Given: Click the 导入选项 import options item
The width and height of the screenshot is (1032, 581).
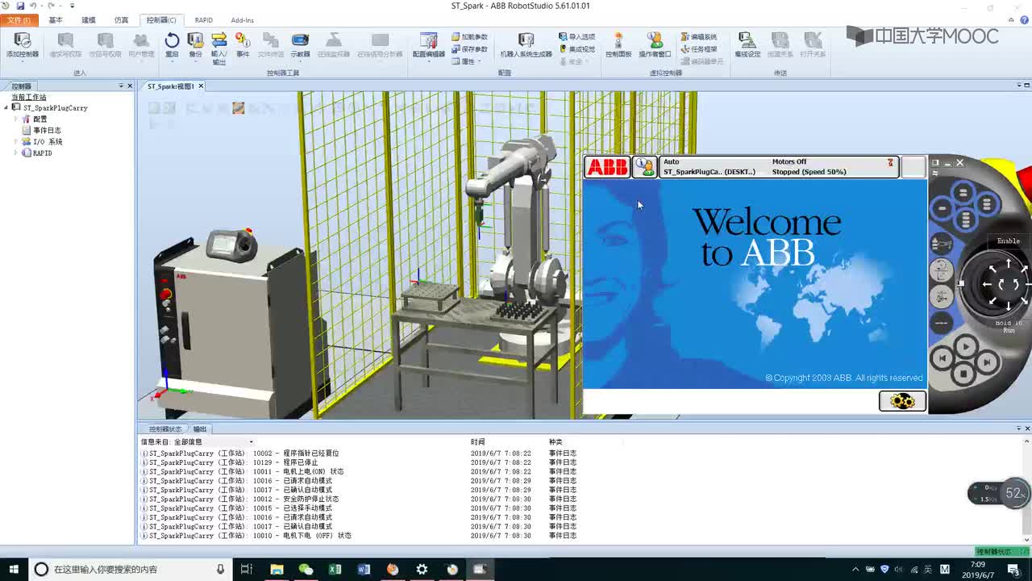Looking at the screenshot, I should coord(576,37).
